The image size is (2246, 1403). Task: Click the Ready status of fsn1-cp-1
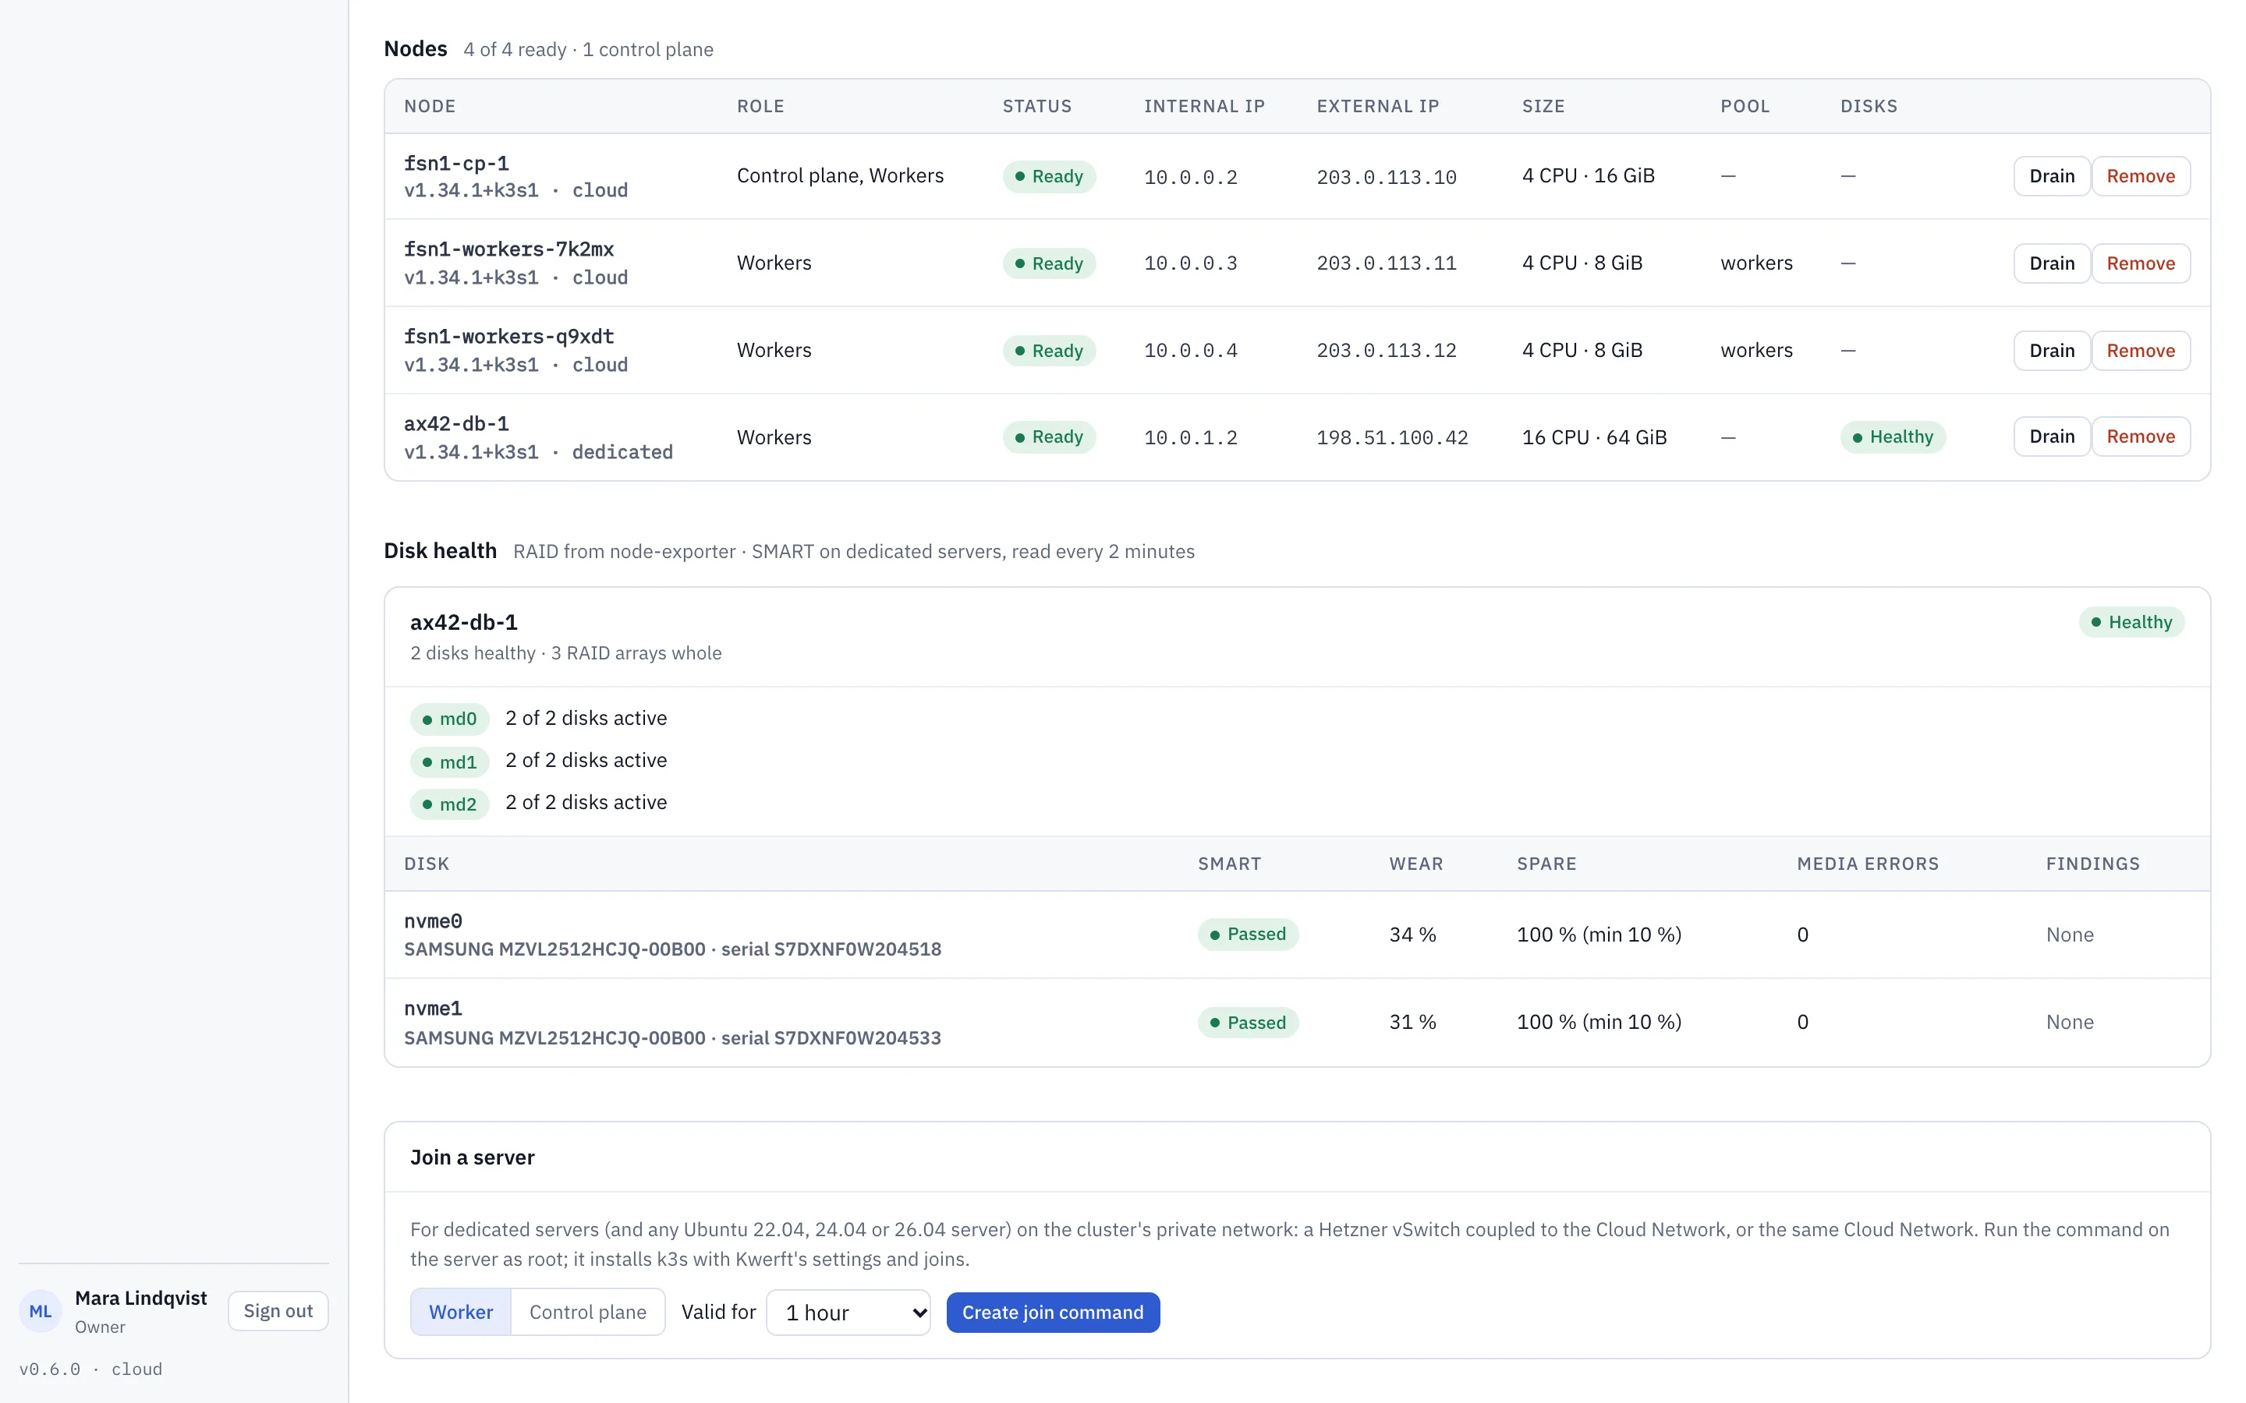pos(1049,176)
